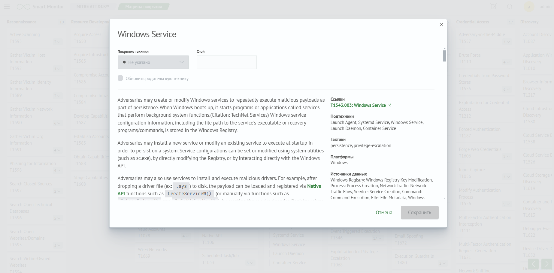Close the Windows Service dialog
This screenshot has width=554, height=273.
[441, 25]
